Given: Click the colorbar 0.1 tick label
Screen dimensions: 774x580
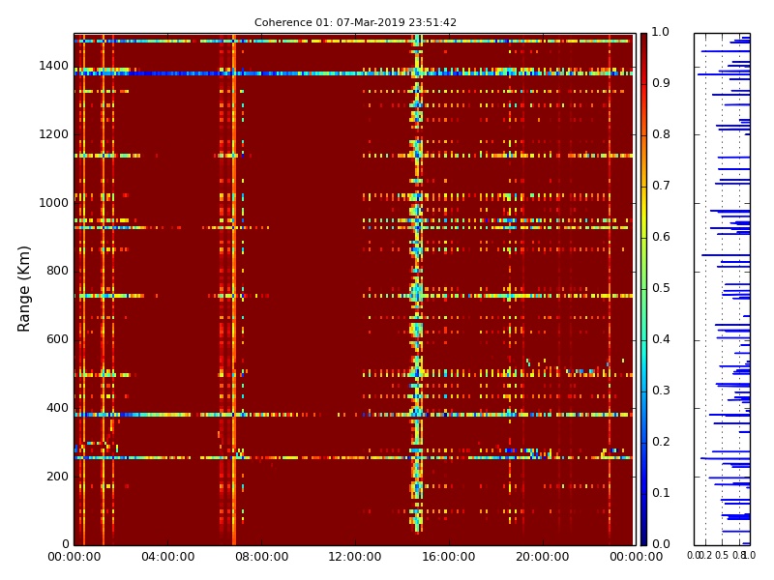Looking at the screenshot, I should tap(661, 493).
